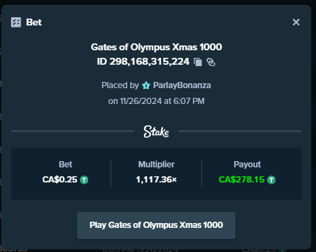
Task: Click the Tether icon beside CA$278.15
Action: 271,180
